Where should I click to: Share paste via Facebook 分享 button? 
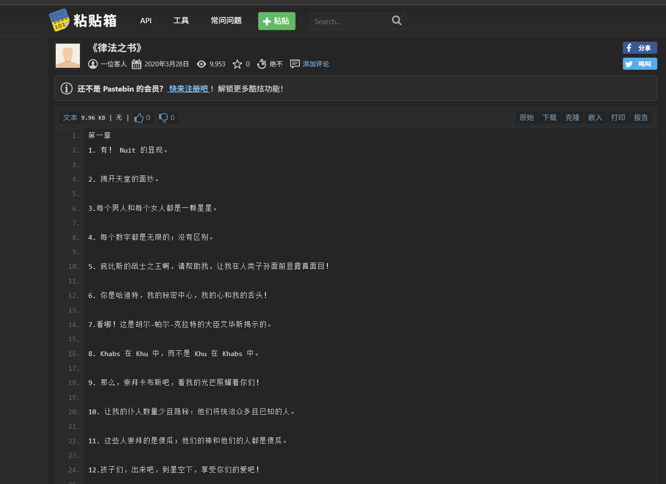click(639, 48)
